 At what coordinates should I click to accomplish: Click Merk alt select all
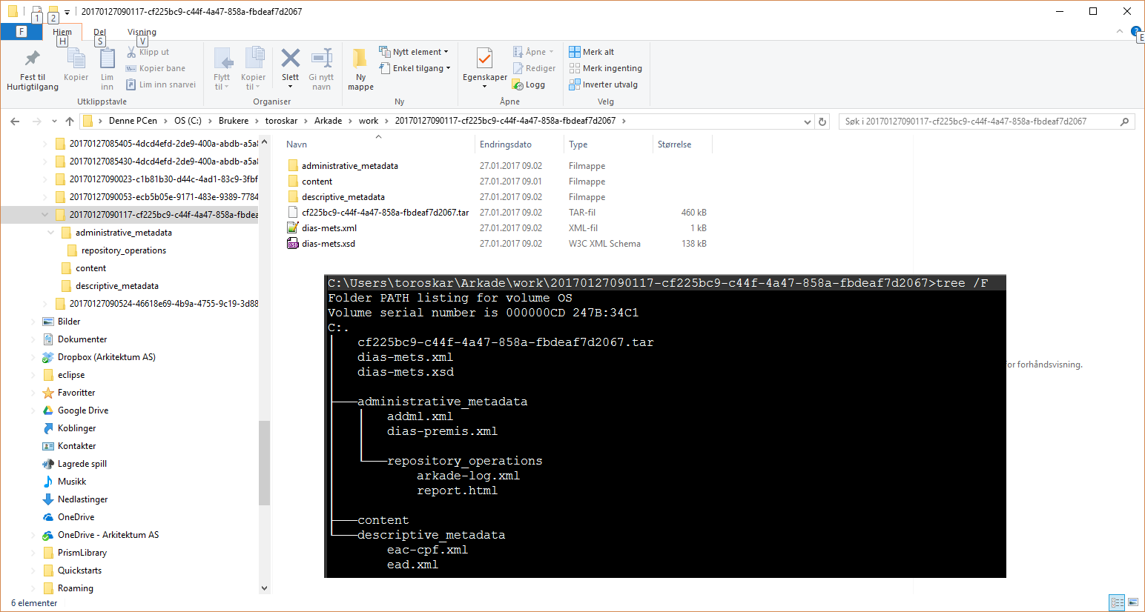pos(592,52)
